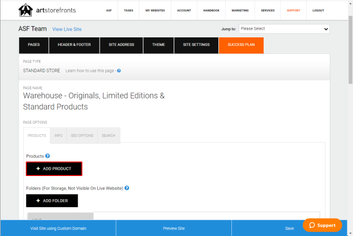Click the Preview Site button
The image size is (353, 236).
[x=174, y=228]
